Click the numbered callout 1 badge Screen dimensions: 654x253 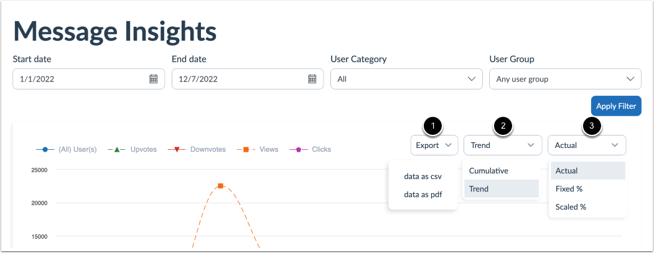coord(432,126)
